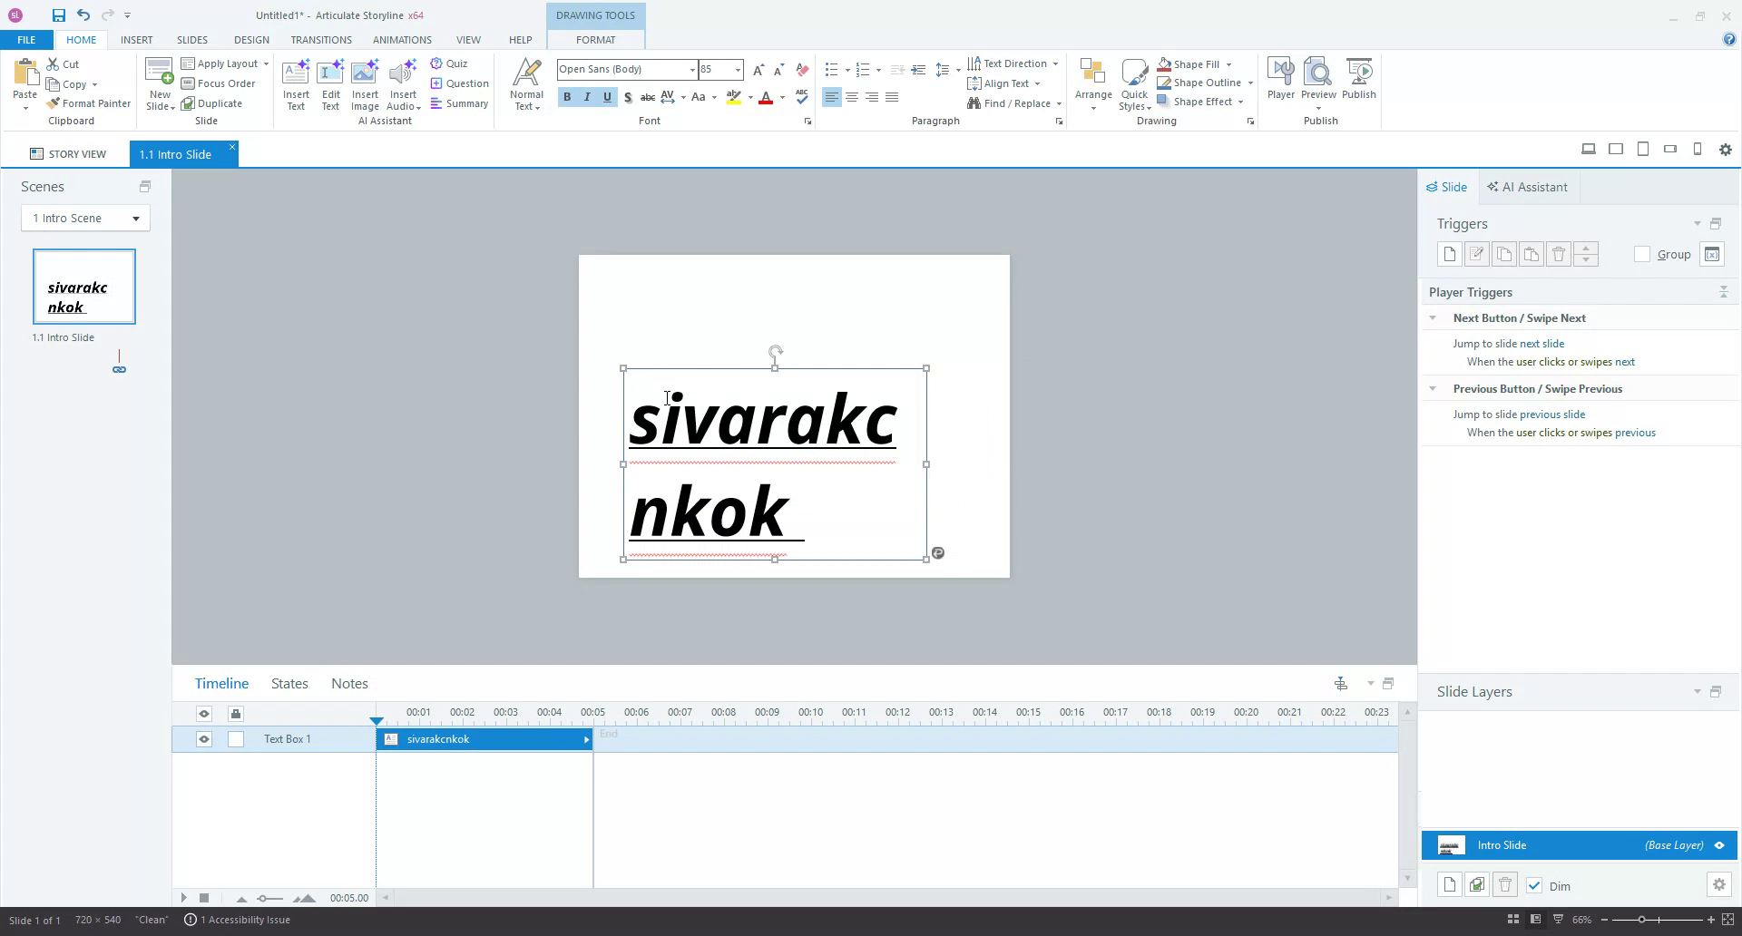This screenshot has width=1742, height=936.
Task: Delete the selected trigger
Action: 1559,254
